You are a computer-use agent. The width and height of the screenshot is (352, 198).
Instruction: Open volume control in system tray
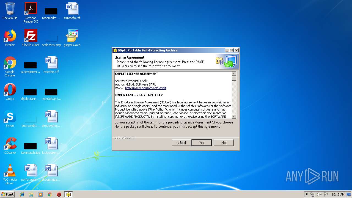(x=319, y=194)
